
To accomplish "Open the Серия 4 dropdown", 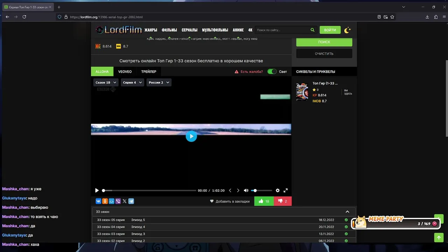I will click(132, 83).
